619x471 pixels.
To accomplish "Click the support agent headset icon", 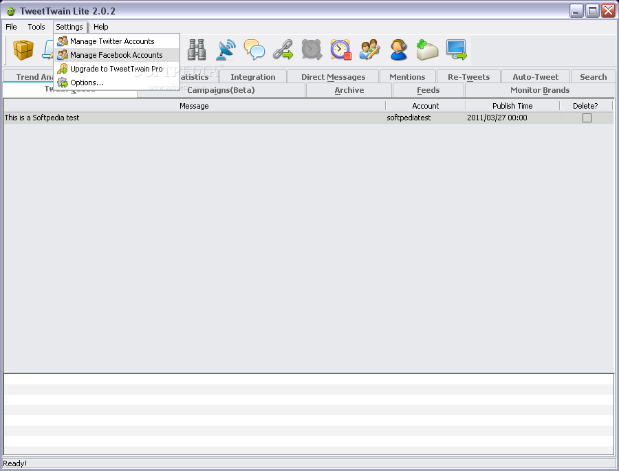I will click(399, 50).
